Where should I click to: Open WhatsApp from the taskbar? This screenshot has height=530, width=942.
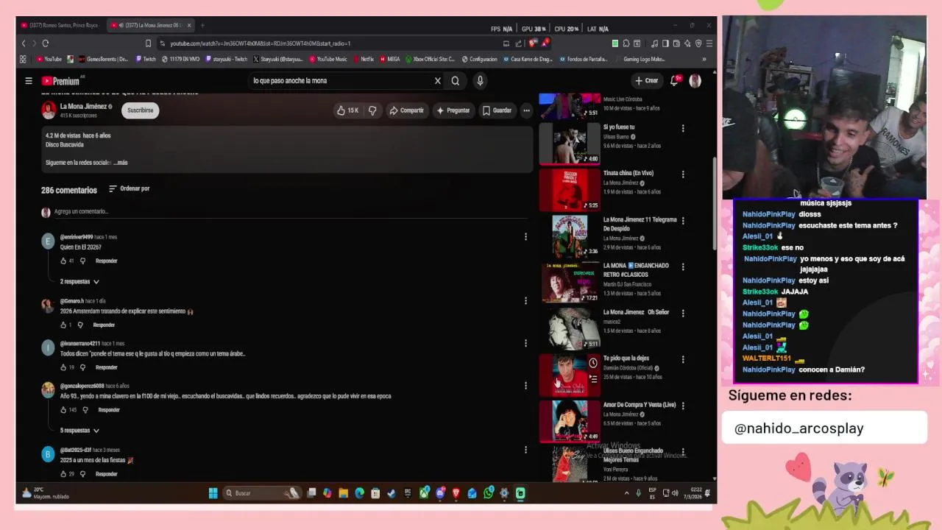(x=489, y=493)
